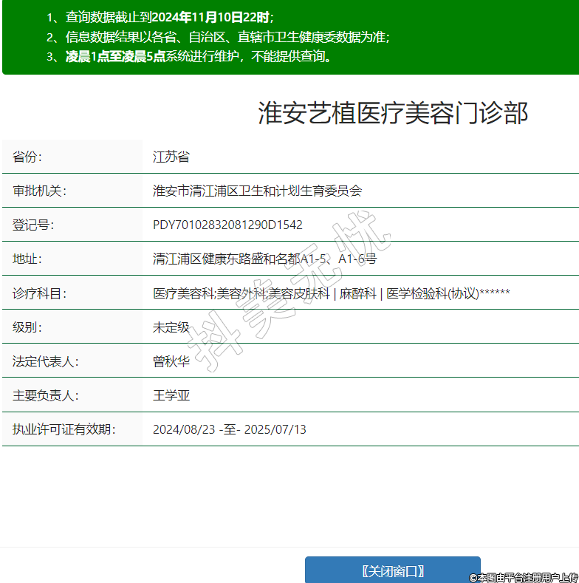This screenshot has height=583, width=579.
Task: Click the 【关闭窗口】 button
Action: click(x=392, y=570)
